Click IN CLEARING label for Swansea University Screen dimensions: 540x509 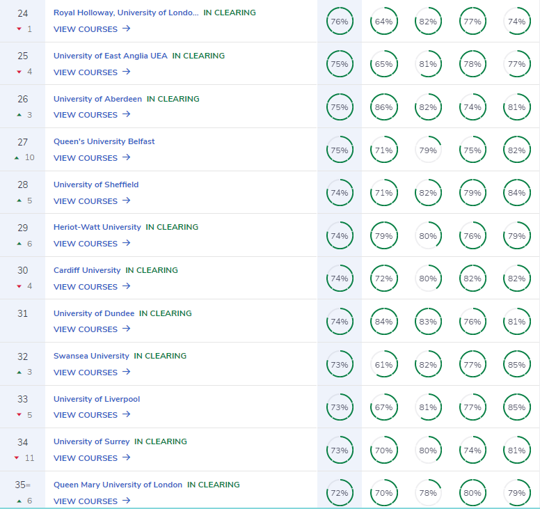tap(160, 356)
